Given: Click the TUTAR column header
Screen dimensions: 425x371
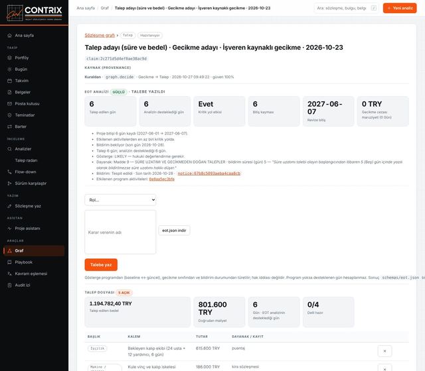Looking at the screenshot, I should (x=202, y=337).
